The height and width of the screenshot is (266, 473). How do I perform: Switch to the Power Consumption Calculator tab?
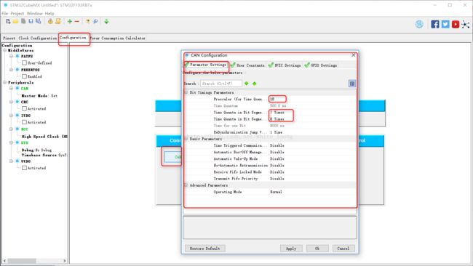click(x=118, y=39)
